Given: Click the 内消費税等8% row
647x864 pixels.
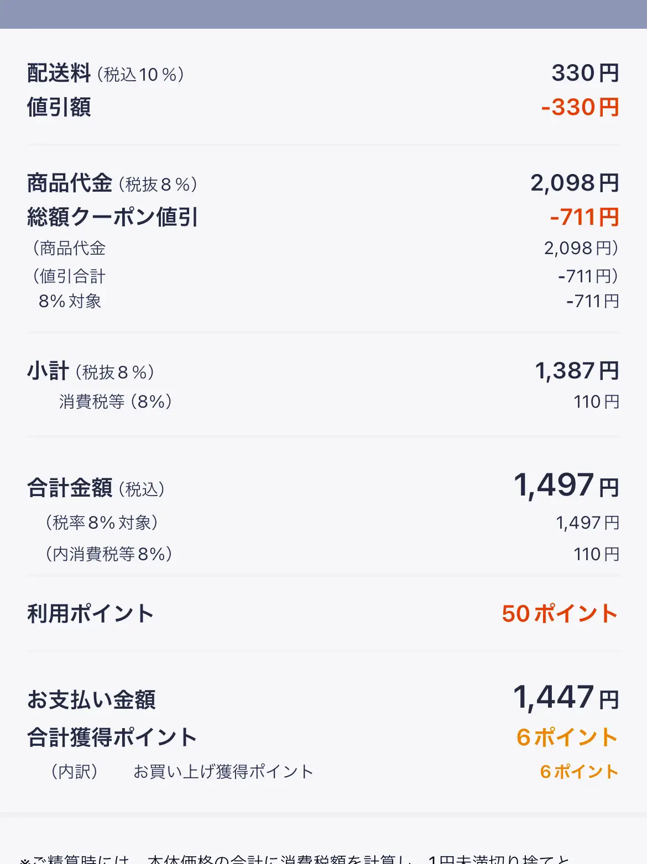Looking at the screenshot, I should pos(323,554).
